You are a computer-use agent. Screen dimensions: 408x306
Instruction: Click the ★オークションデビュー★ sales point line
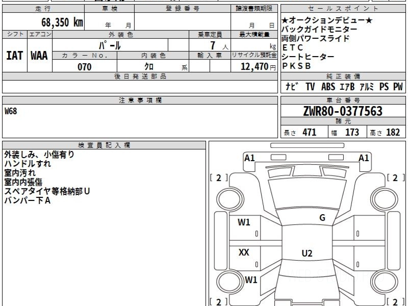pyautogui.click(x=327, y=21)
